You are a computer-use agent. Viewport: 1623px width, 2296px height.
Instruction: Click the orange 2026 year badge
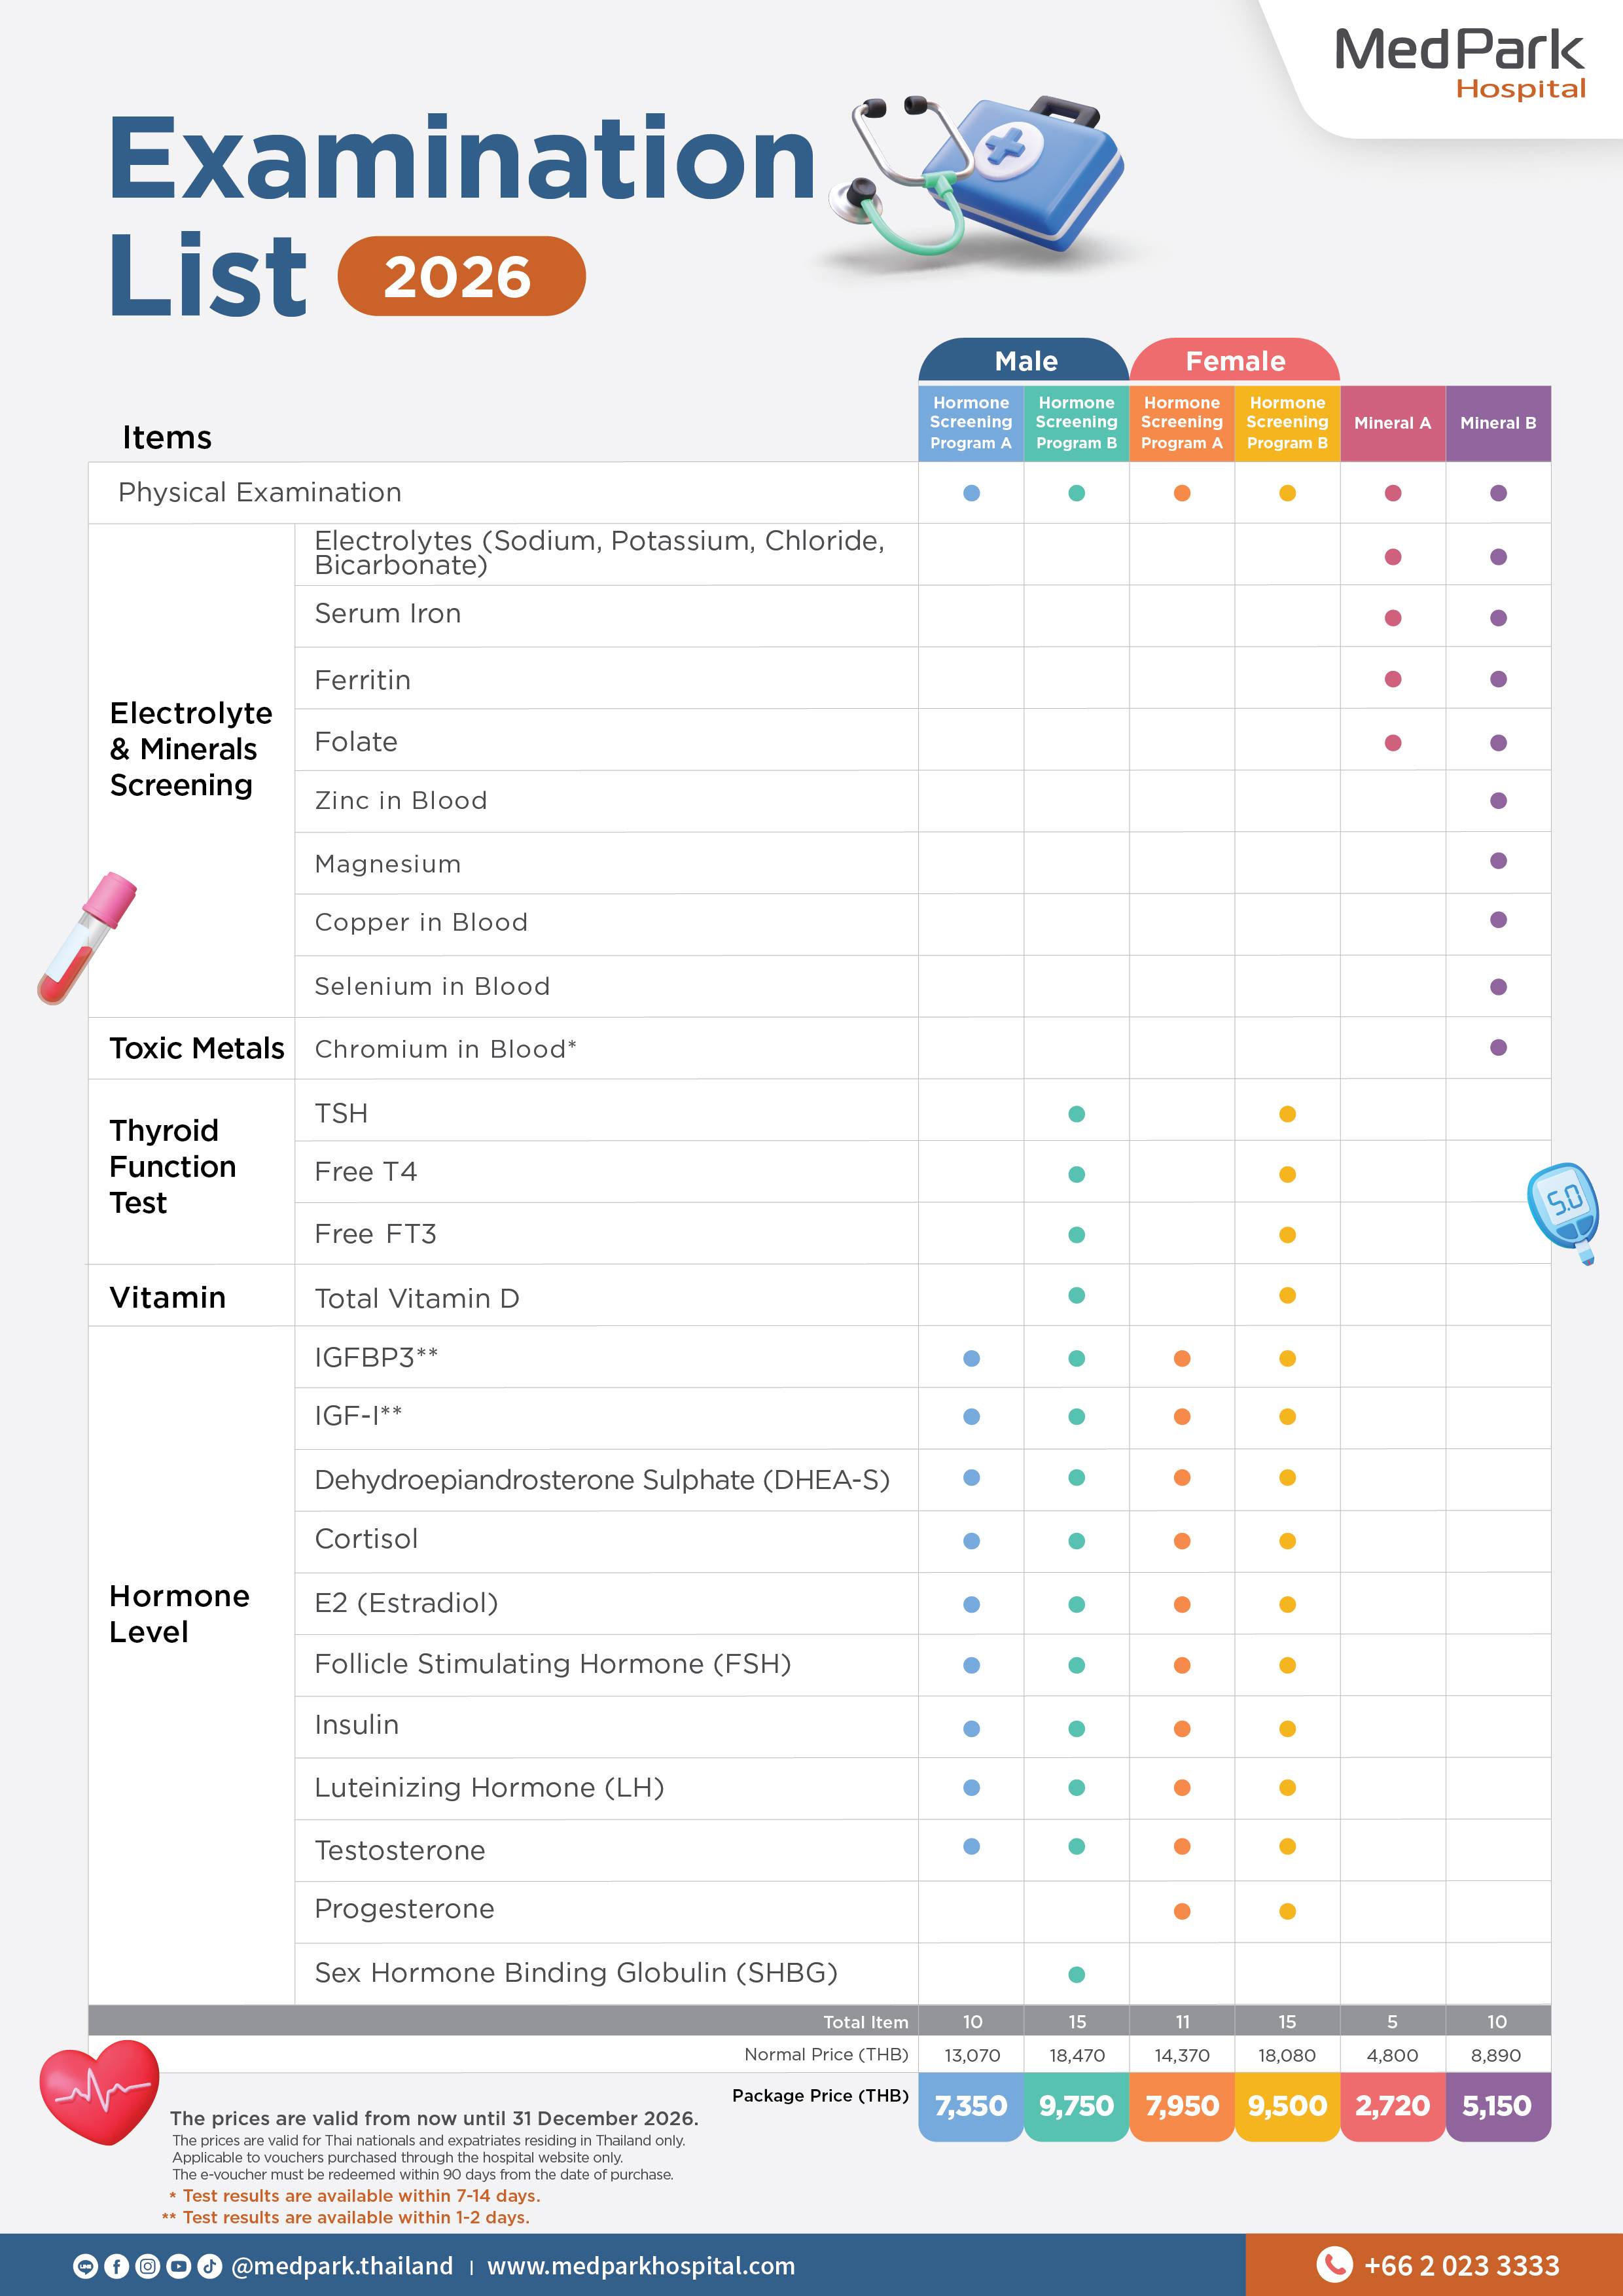pyautogui.click(x=461, y=276)
